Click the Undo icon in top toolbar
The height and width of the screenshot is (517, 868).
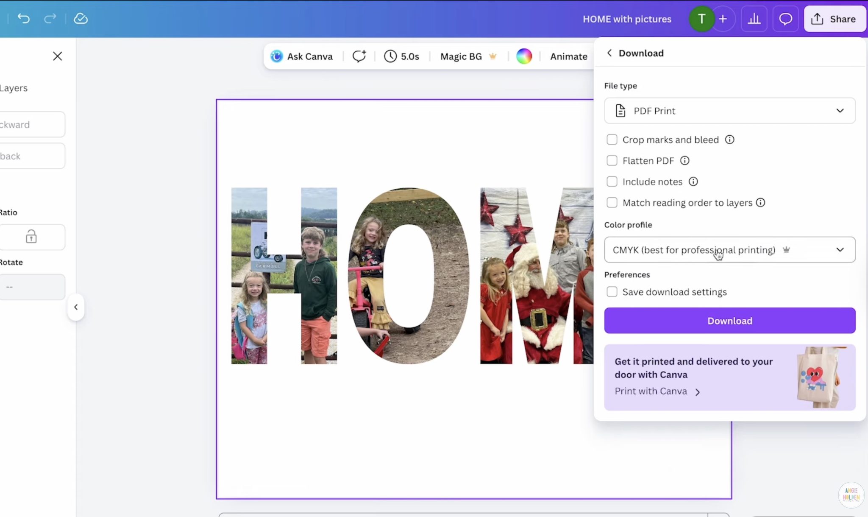click(24, 19)
